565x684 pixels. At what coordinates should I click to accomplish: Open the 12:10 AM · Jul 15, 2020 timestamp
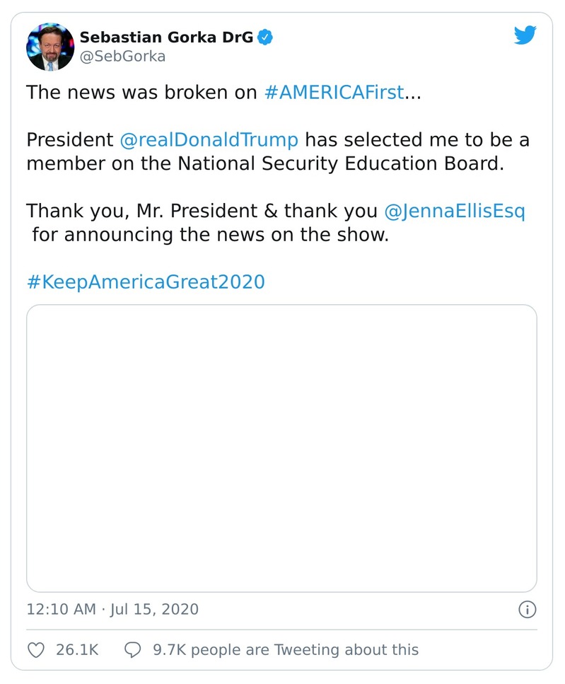[112, 609]
